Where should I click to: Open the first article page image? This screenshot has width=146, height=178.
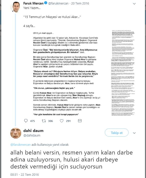(x=67, y=74)
